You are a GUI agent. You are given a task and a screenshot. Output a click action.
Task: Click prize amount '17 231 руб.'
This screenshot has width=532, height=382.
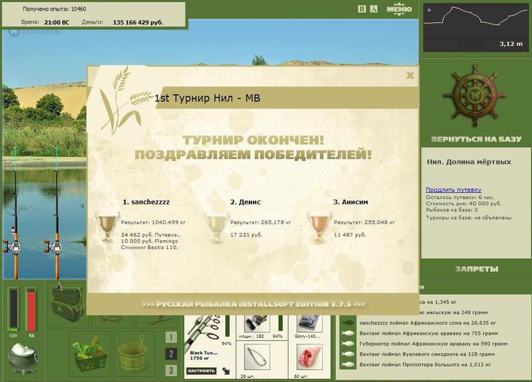pyautogui.click(x=246, y=235)
